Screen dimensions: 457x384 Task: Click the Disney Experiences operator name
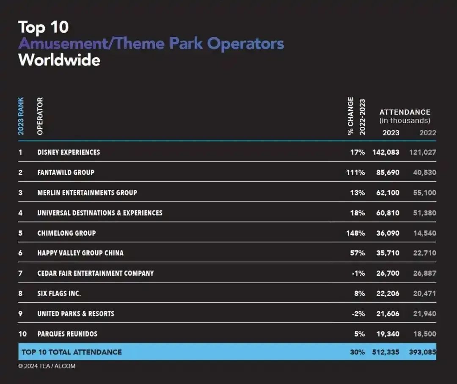click(69, 152)
